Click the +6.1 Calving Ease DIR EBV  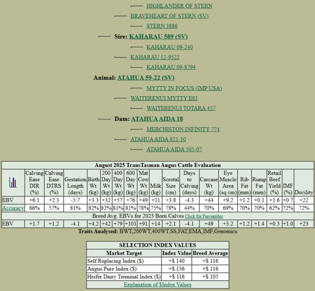point(34,200)
